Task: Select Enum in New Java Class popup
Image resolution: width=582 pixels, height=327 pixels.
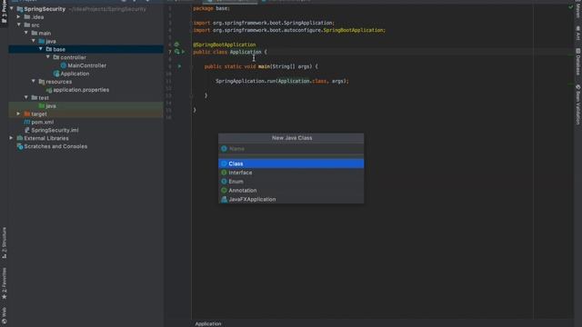Action: click(x=291, y=182)
